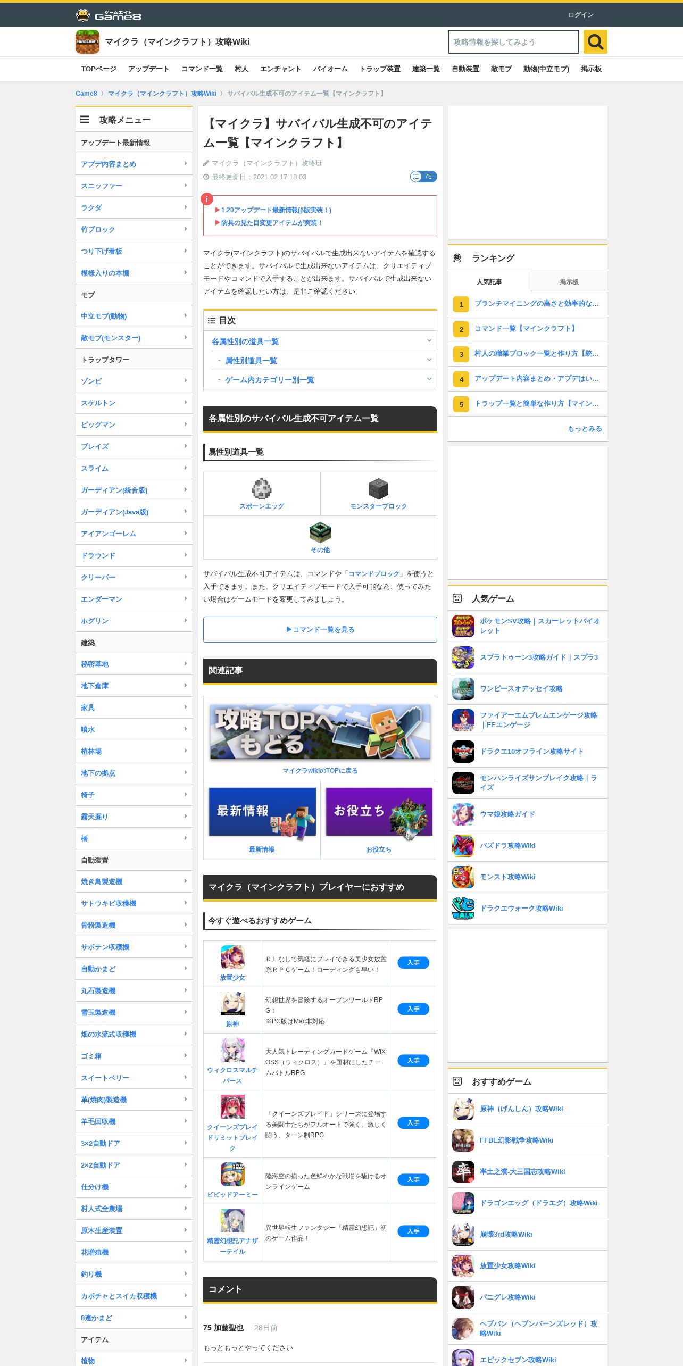The height and width of the screenshot is (1366, 683).
Task: Click the Monster Block item icon
Action: (x=378, y=488)
